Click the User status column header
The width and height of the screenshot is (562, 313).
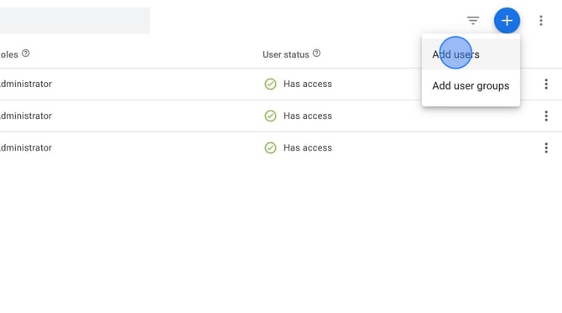click(286, 54)
